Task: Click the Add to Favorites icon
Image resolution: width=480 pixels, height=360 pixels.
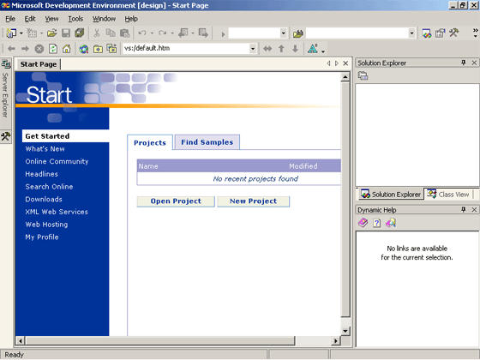Action: tap(111, 48)
